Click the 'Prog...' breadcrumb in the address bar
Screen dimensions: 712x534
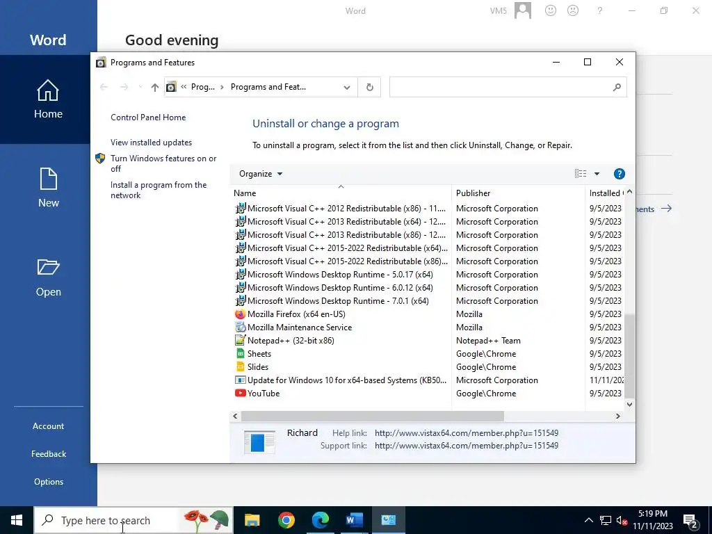(203, 87)
